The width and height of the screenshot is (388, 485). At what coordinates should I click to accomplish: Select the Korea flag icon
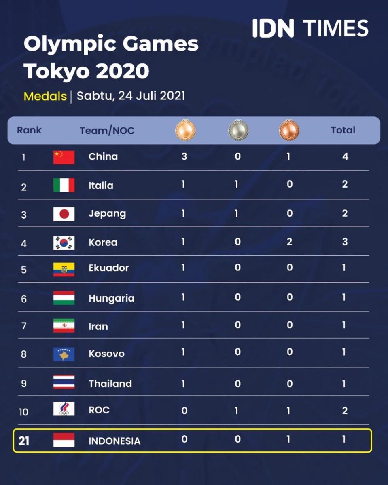coord(64,242)
